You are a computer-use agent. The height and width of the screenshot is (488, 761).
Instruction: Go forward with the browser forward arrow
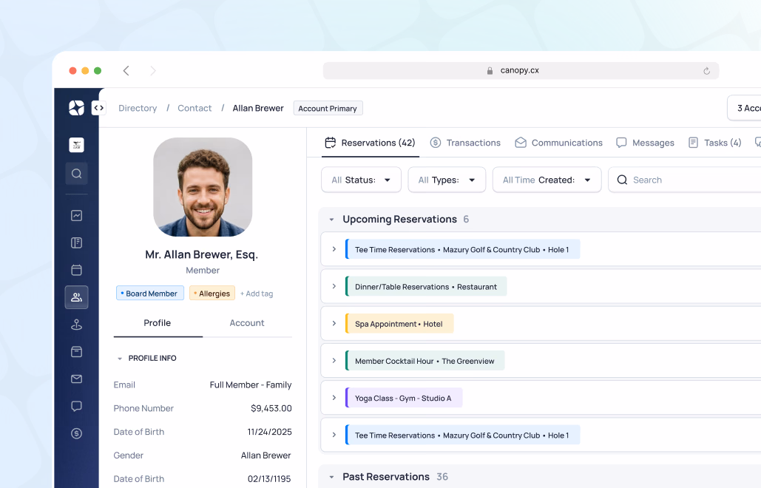[153, 71]
